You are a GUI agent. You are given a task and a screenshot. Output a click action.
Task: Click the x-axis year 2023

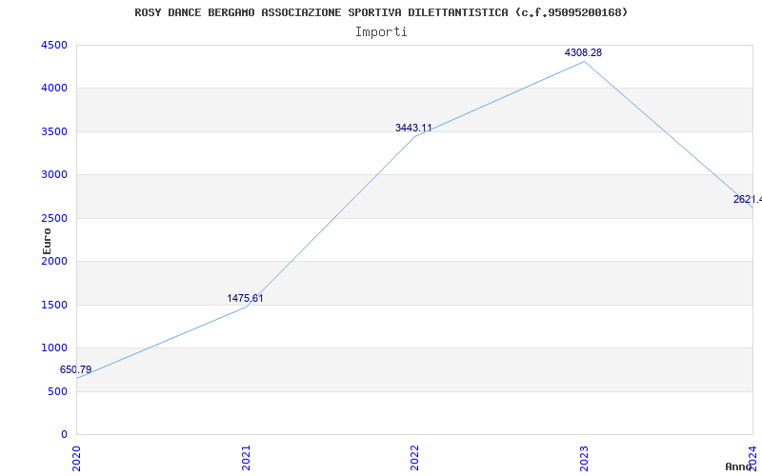[x=584, y=458]
